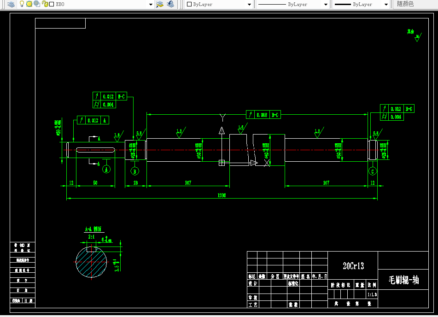
Task: Click Make Object's Layer Current icon
Action: point(160,4)
